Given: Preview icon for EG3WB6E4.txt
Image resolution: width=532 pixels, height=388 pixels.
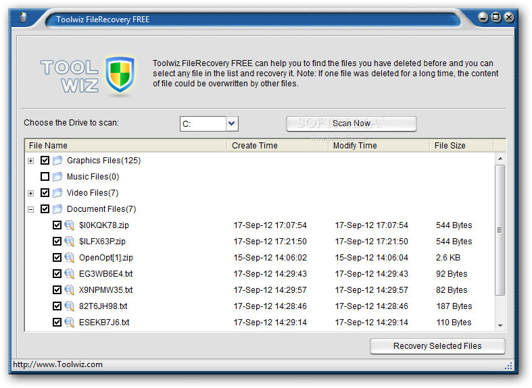Looking at the screenshot, I should (70, 273).
